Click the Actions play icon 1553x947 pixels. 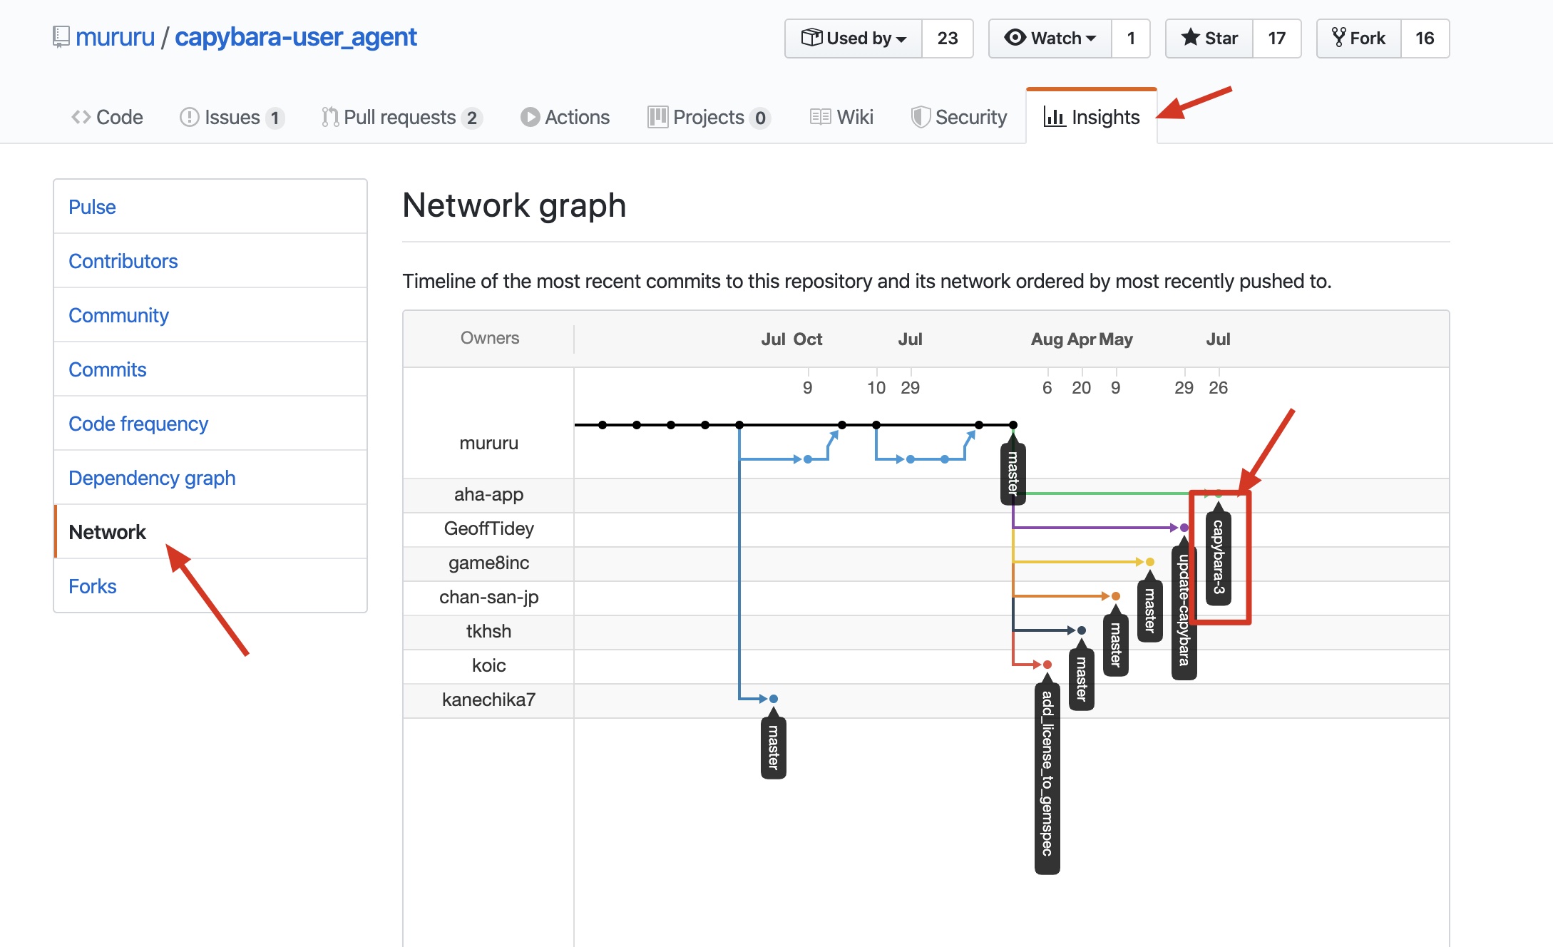[x=530, y=117]
